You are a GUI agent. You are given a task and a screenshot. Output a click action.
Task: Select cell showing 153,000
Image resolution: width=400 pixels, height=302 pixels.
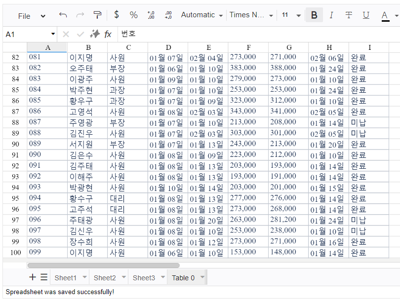[x=248, y=253]
